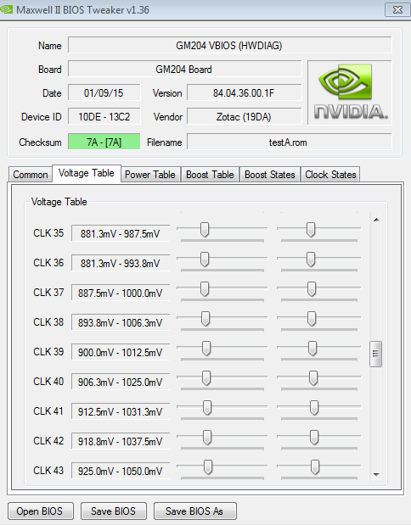Click CLK 39 maximum voltage slider handle

point(312,349)
